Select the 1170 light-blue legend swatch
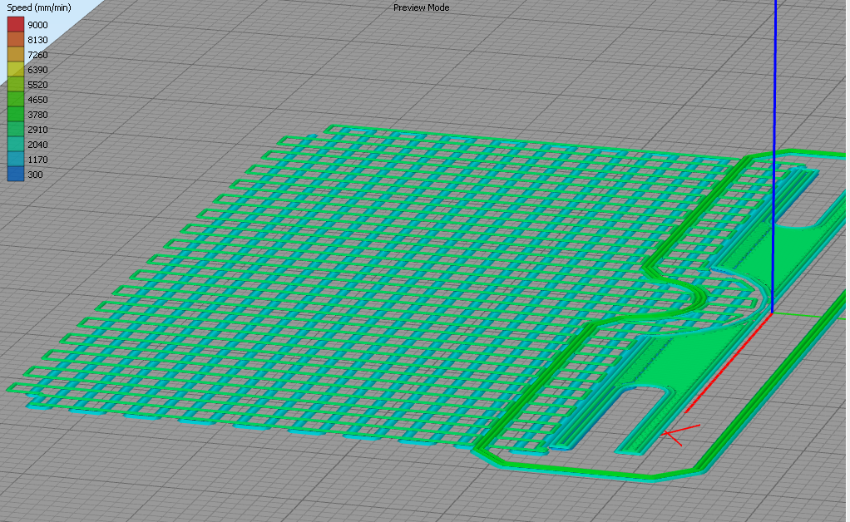Image resolution: width=850 pixels, height=522 pixels. [x=16, y=160]
